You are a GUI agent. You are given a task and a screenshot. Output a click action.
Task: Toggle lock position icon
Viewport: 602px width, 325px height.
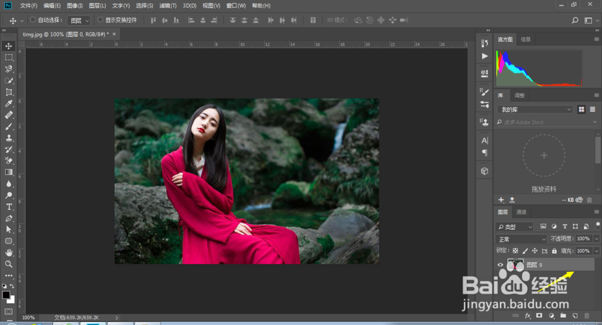point(535,251)
